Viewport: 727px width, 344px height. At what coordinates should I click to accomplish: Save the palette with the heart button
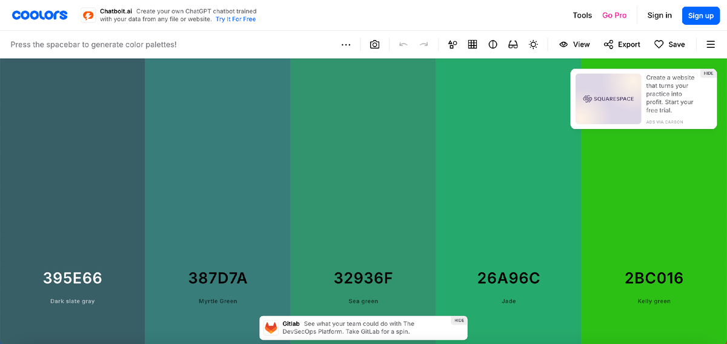[x=669, y=44]
